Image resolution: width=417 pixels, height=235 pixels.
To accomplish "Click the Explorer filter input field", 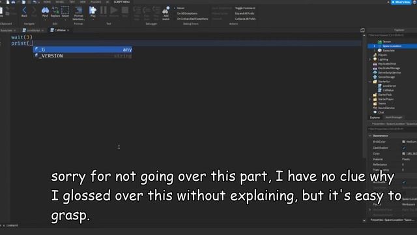I will [392, 35].
